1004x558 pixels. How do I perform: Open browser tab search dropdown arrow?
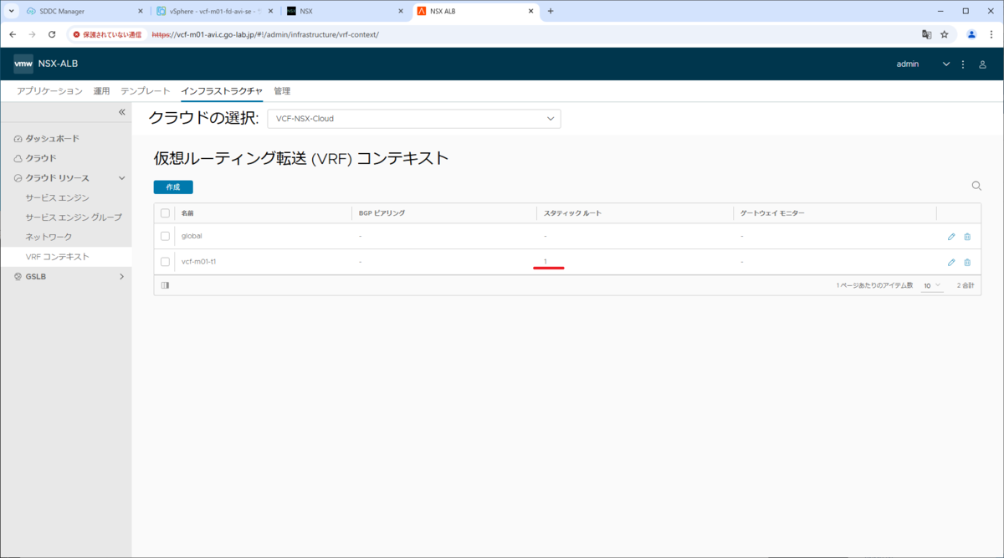tap(12, 11)
